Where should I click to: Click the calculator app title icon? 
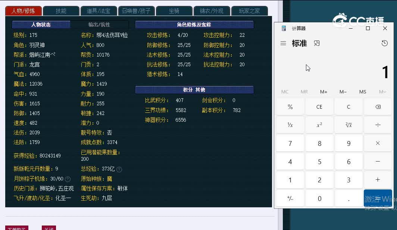pyautogui.click(x=284, y=28)
